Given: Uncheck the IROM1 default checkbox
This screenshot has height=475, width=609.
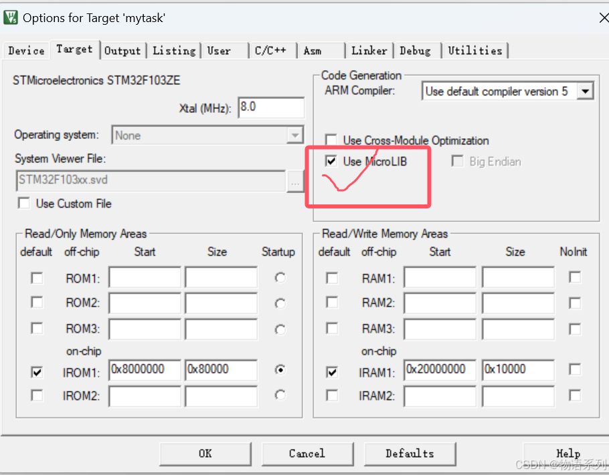Looking at the screenshot, I should [37, 372].
